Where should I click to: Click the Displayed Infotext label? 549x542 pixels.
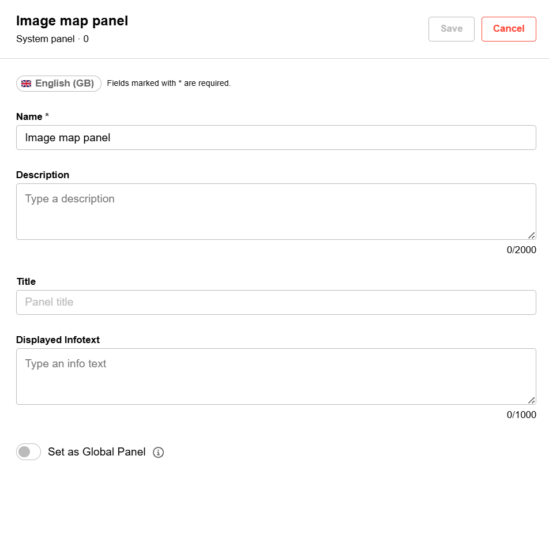tap(58, 340)
